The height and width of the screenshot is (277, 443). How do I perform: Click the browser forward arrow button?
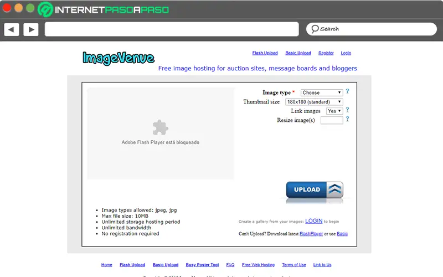[31, 29]
